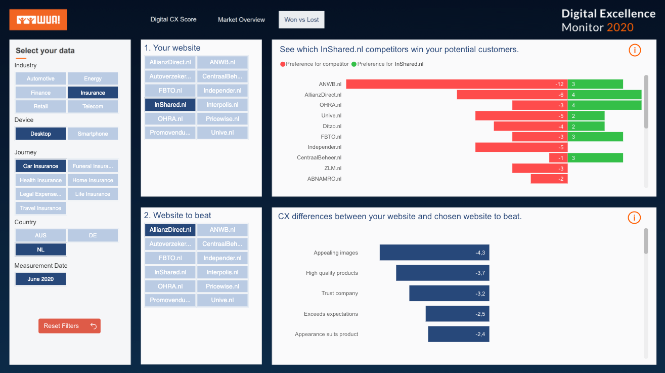
Task: Select the Won vs Lost tab
Action: 301,20
